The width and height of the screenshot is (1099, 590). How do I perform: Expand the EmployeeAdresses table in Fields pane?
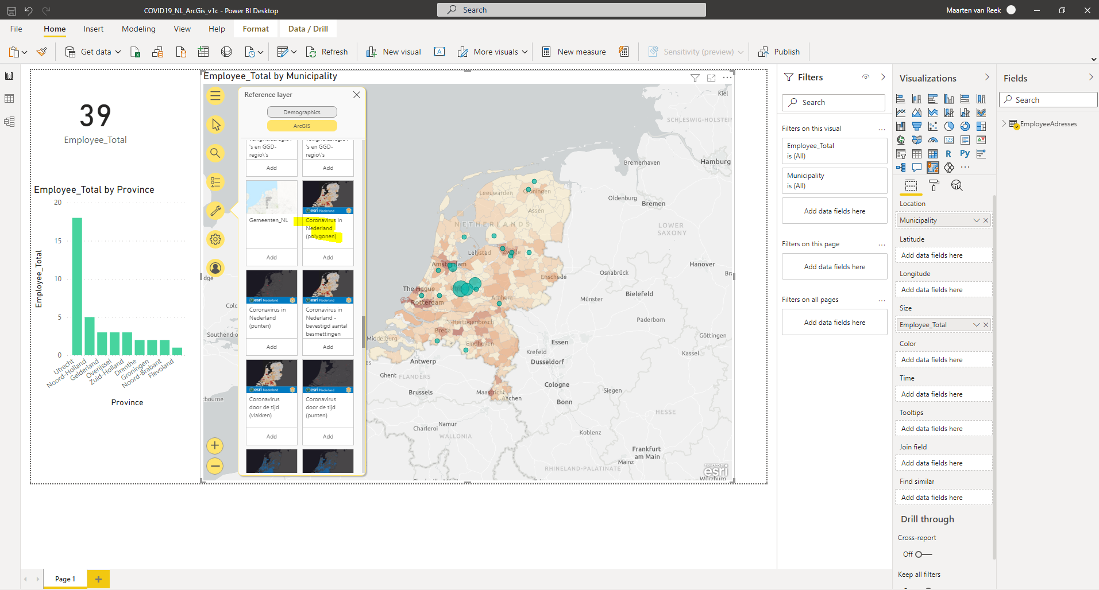click(1004, 123)
